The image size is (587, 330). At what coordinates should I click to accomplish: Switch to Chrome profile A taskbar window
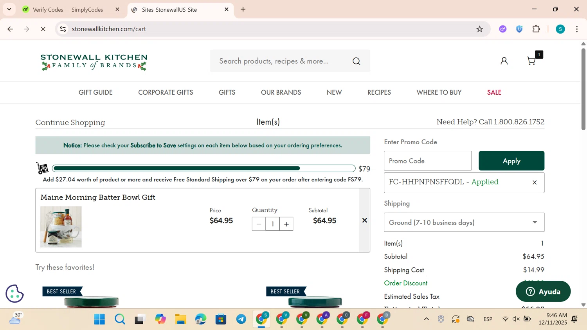coord(322,319)
